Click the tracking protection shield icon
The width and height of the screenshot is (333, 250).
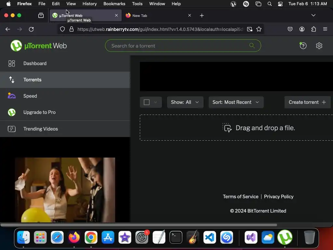[62, 29]
